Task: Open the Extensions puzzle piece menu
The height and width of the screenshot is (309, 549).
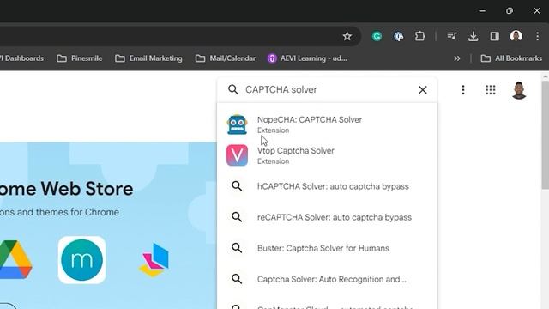Action: point(419,36)
